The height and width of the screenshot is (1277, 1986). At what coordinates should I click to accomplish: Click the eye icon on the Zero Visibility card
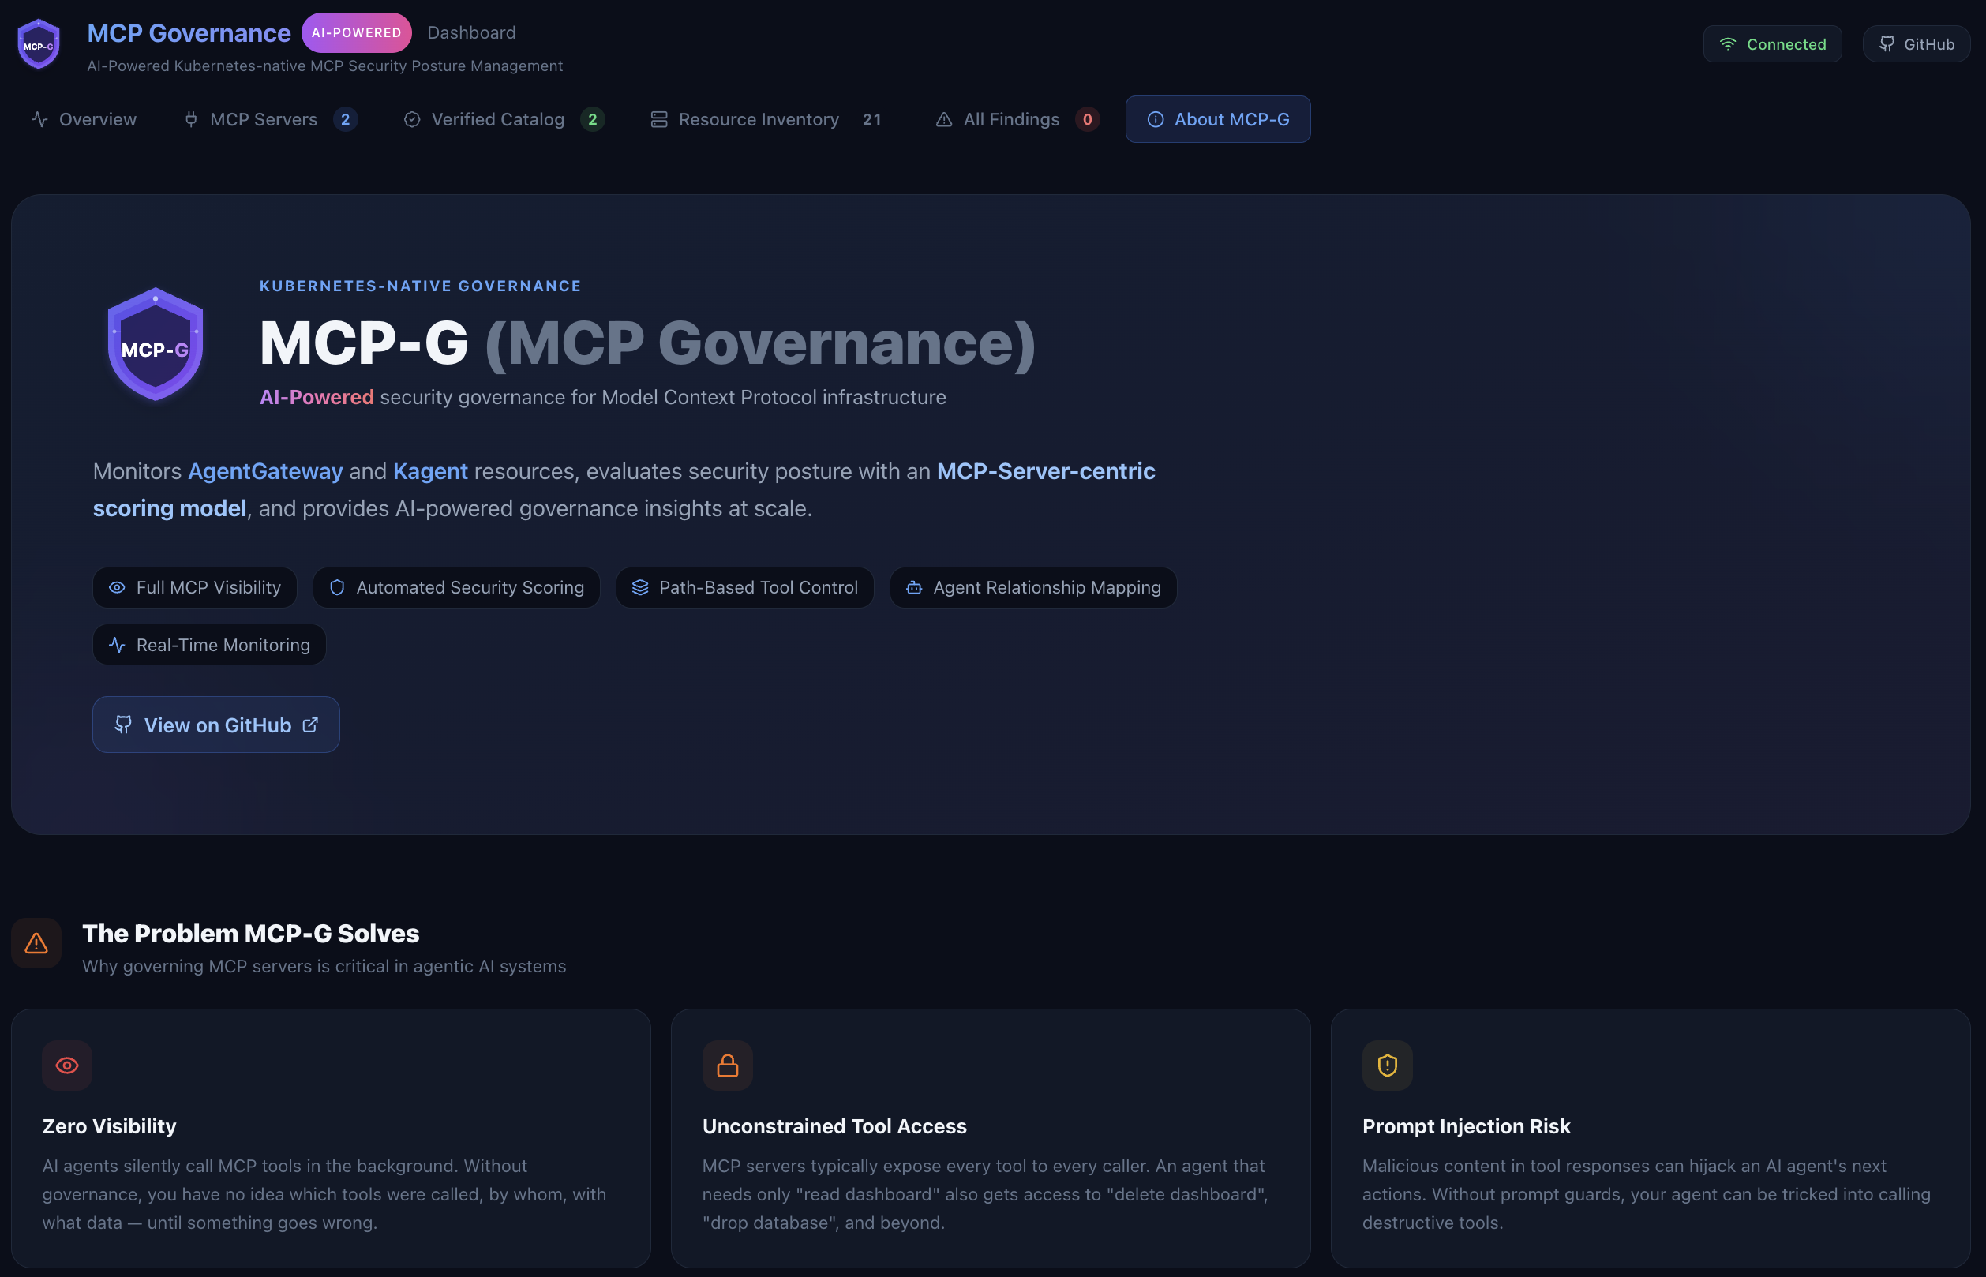[x=66, y=1065]
